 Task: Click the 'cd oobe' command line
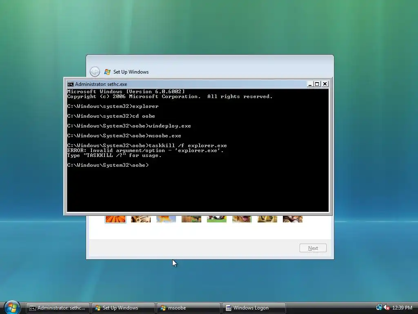pos(111,116)
